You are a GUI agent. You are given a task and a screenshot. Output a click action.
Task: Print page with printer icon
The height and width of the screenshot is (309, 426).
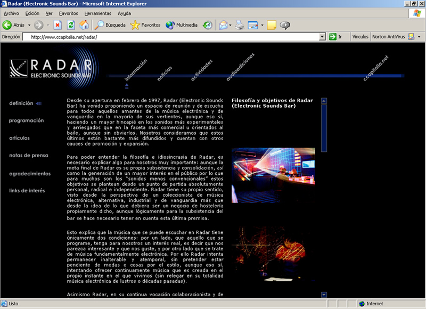click(239, 25)
